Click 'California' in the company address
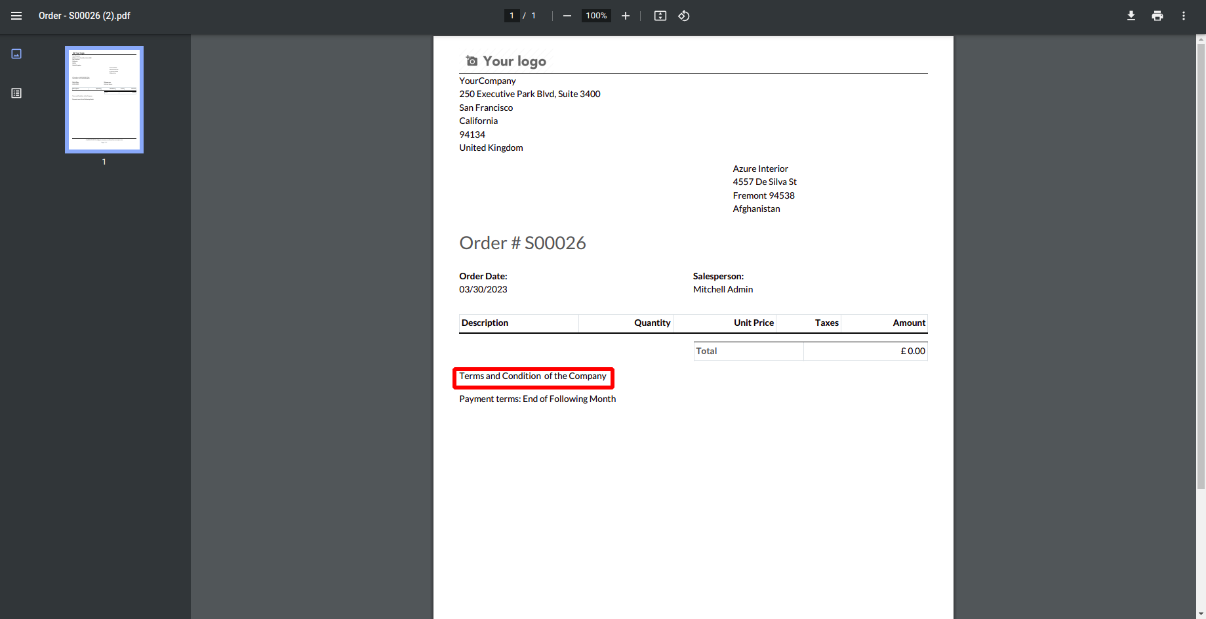The image size is (1206, 619). [x=478, y=121]
